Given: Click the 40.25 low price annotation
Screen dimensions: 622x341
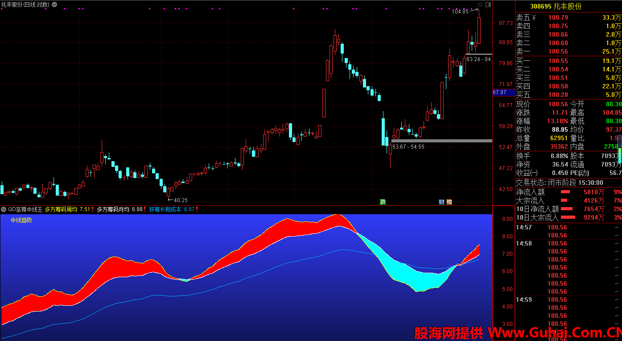Looking at the screenshot, I should point(181,200).
